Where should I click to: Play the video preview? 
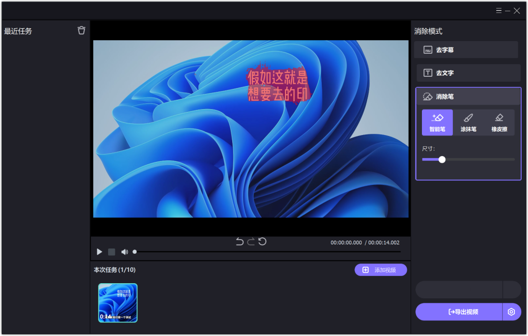(99, 252)
